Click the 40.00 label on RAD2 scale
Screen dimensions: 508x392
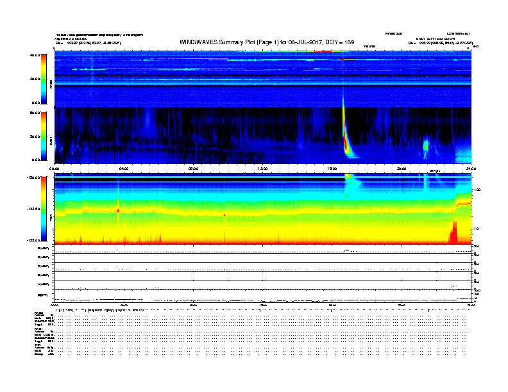[x=35, y=55]
